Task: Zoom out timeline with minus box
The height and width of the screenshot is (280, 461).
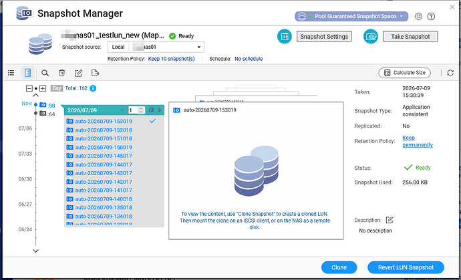Action: 29,88
